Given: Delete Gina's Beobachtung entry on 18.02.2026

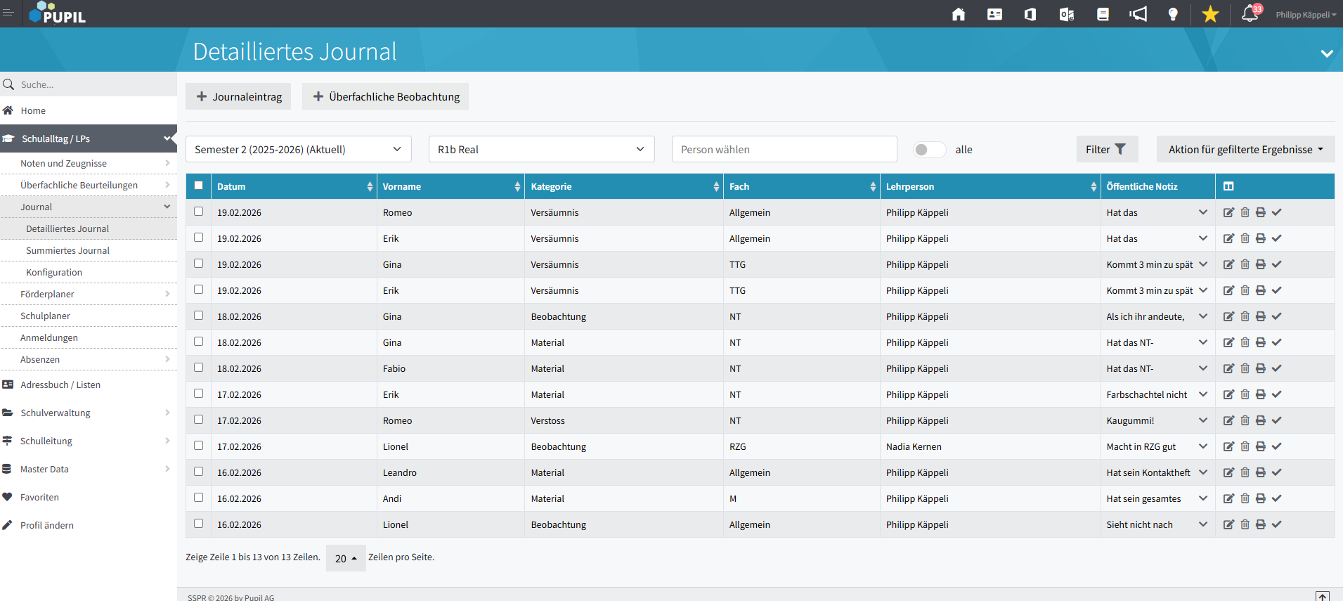Looking at the screenshot, I should coord(1245,316).
